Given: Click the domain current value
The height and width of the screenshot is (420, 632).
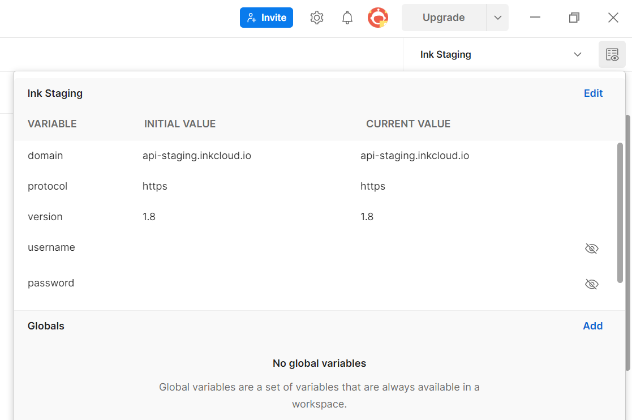Looking at the screenshot, I should coord(414,156).
